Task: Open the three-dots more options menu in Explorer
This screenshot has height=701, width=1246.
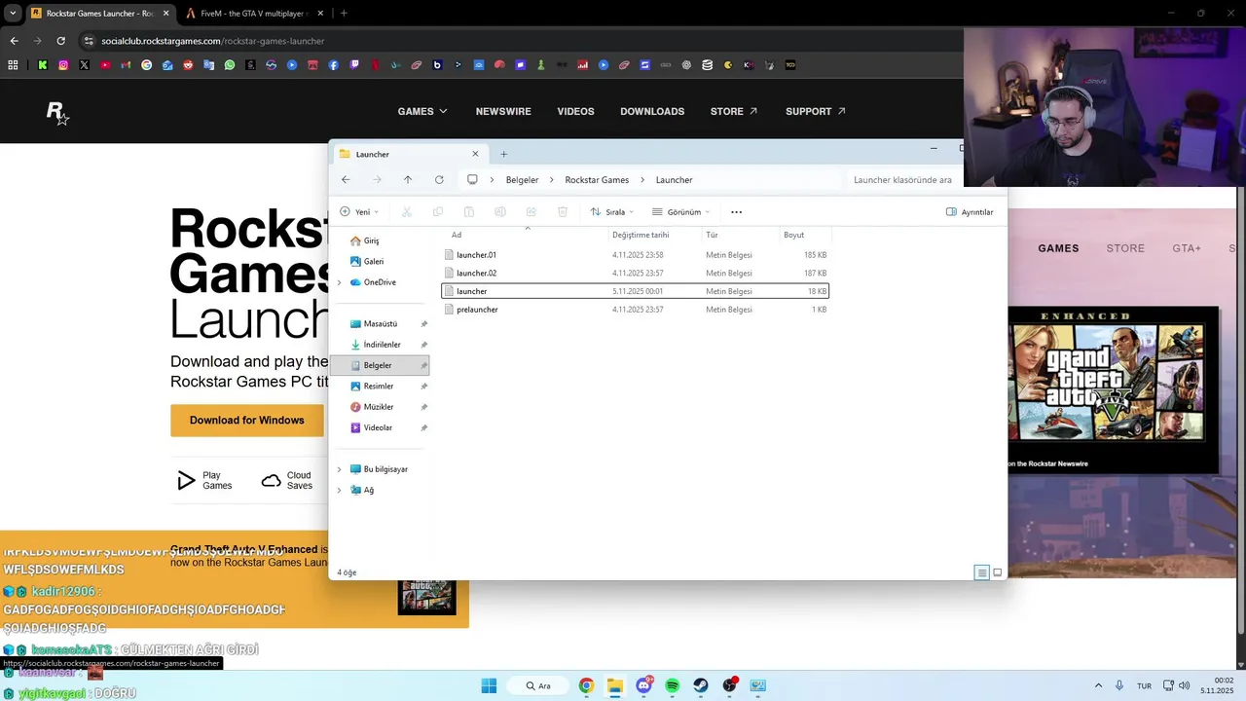Action: [x=736, y=212]
